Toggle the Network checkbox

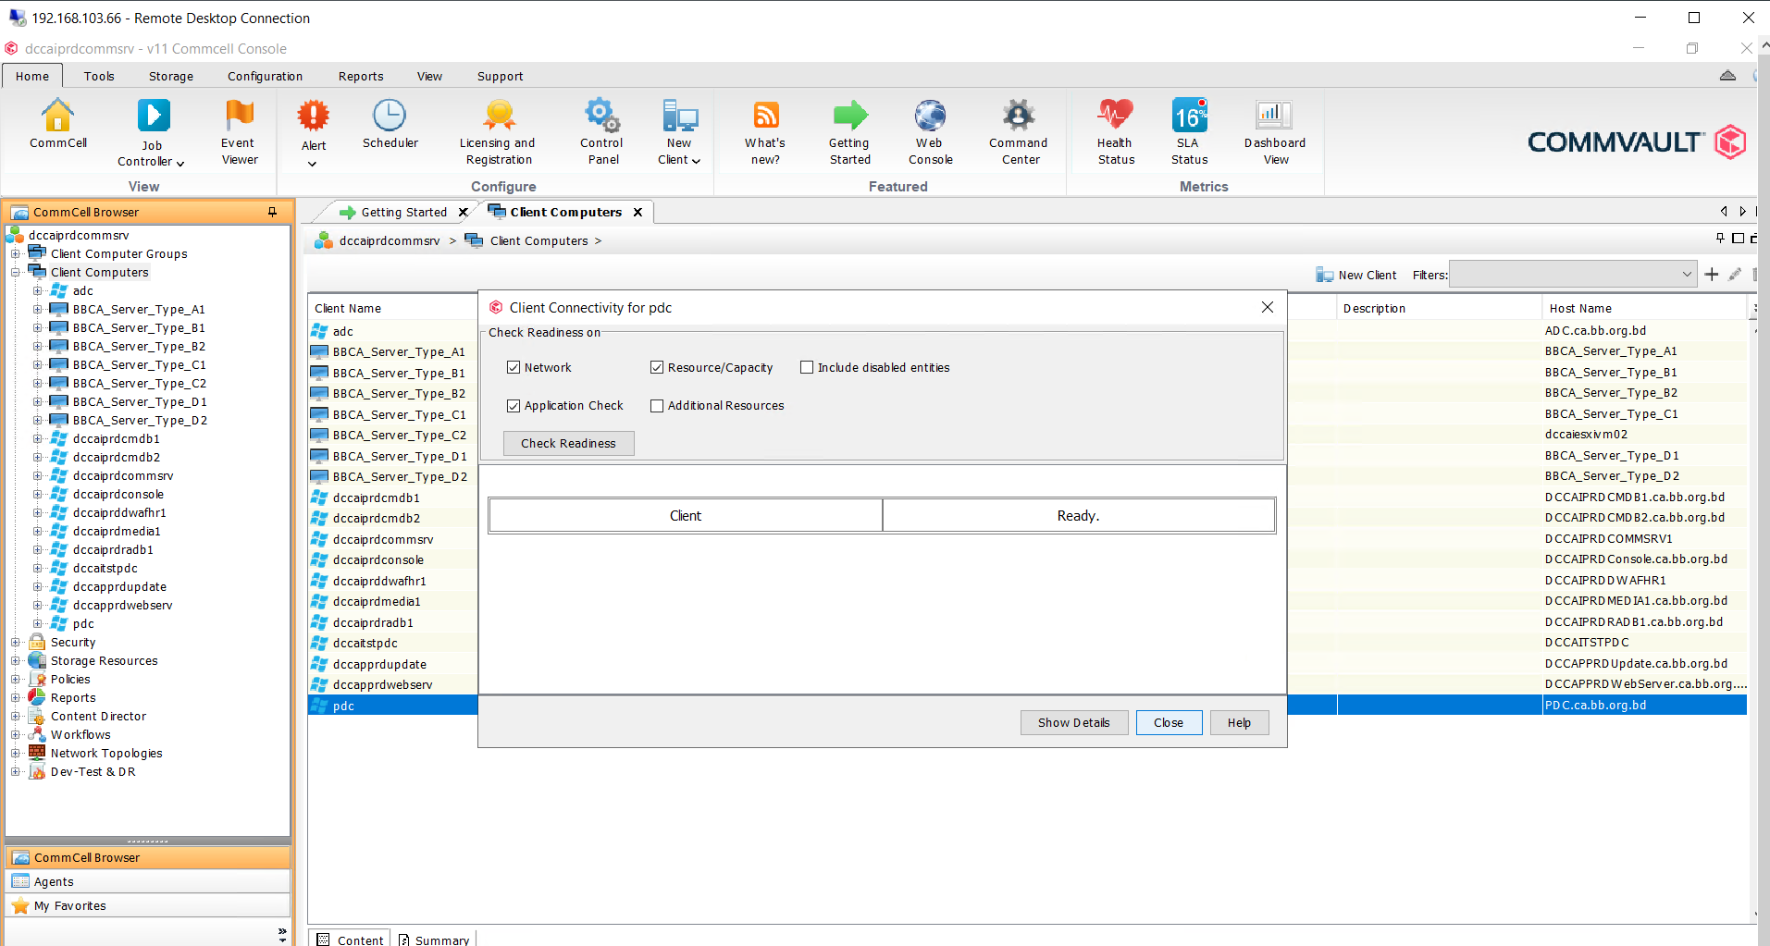[x=514, y=367]
